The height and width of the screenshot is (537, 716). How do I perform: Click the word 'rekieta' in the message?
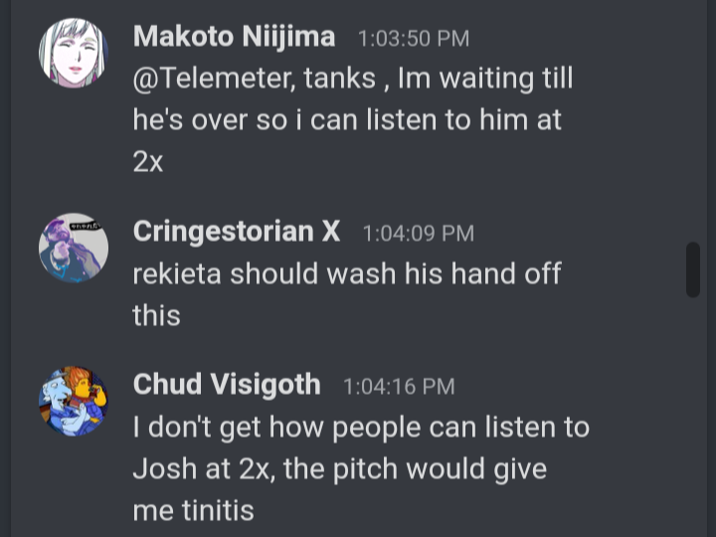(x=177, y=274)
